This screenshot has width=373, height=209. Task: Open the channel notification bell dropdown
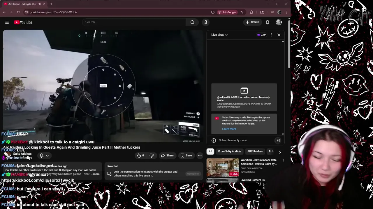(44, 156)
